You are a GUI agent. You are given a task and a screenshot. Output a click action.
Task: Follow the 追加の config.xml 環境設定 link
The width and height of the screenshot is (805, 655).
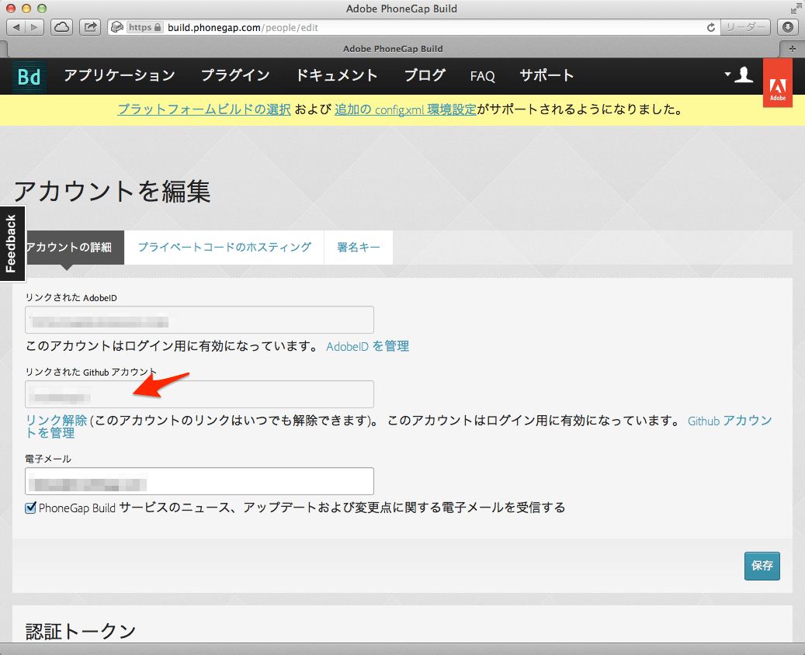tap(405, 109)
